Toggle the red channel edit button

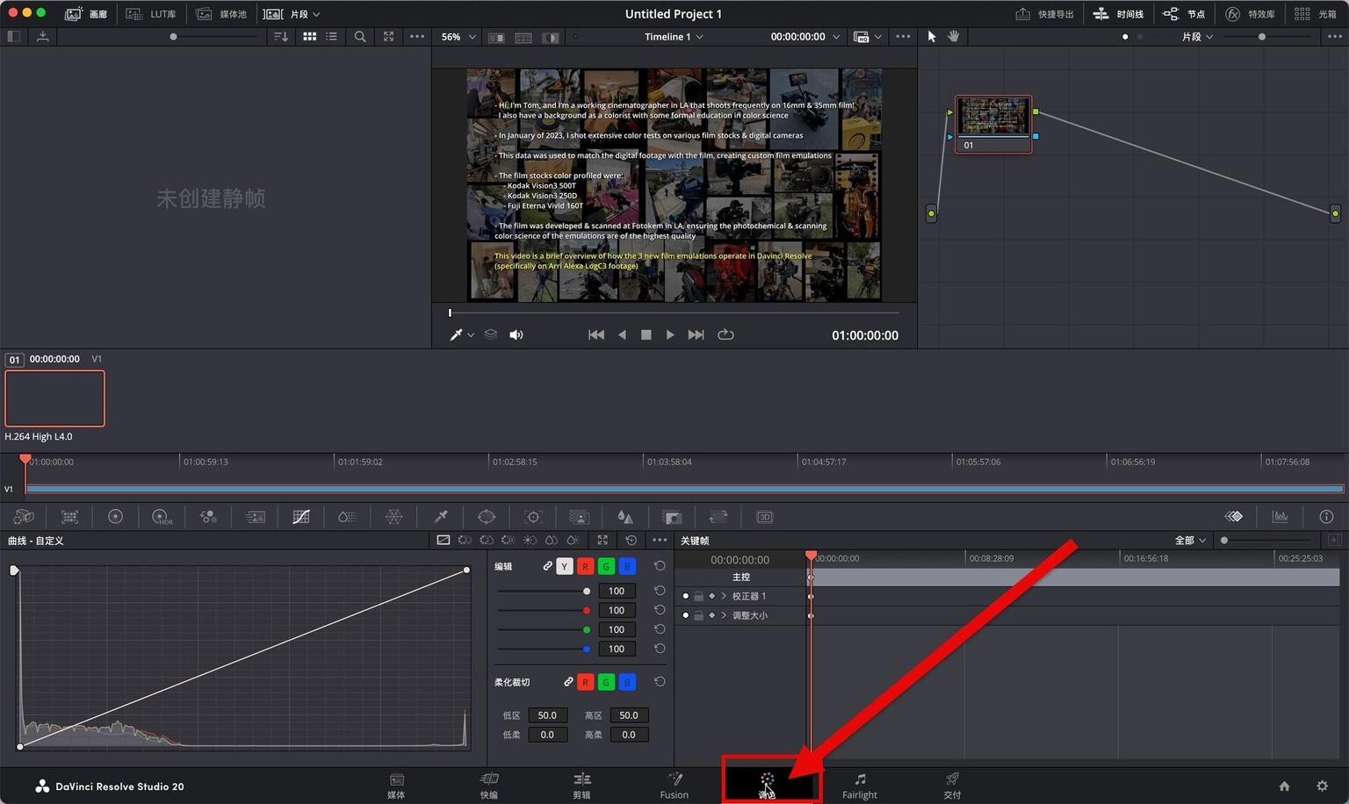pyautogui.click(x=585, y=566)
